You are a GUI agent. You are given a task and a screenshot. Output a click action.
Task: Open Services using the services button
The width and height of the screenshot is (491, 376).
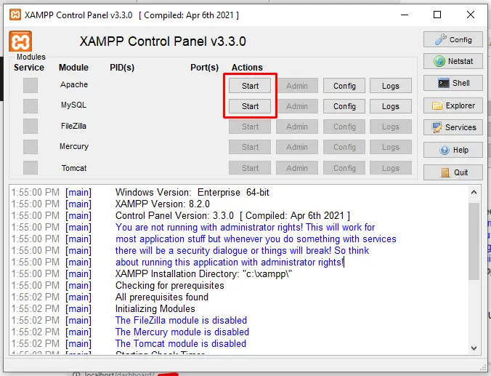pyautogui.click(x=453, y=127)
